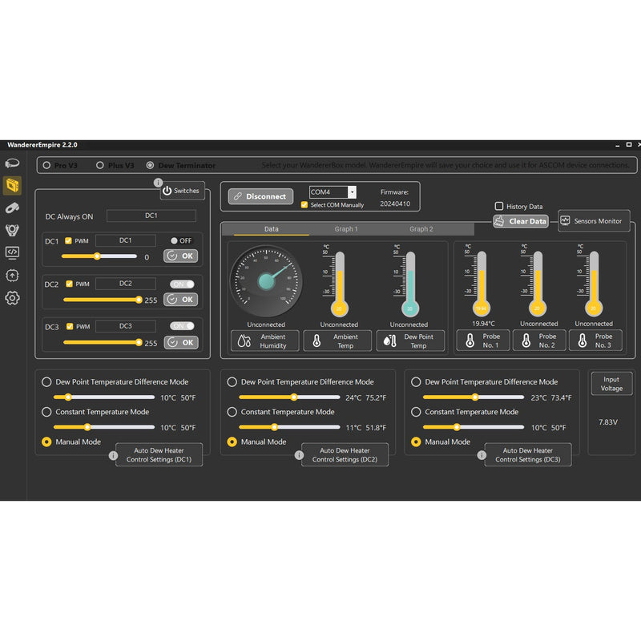Toggle the DC1 PWM checkbox
641x641 pixels.
69,241
